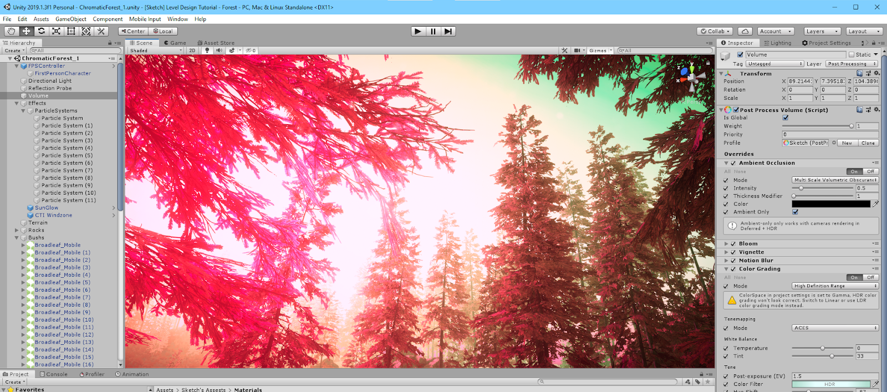Open the Component menu
The image size is (887, 392).
pos(108,19)
